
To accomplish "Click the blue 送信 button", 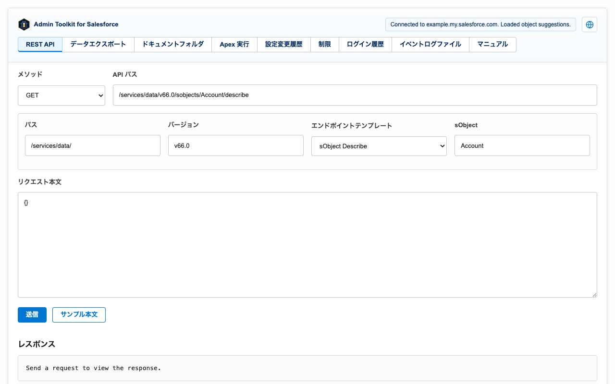I will coord(32,314).
